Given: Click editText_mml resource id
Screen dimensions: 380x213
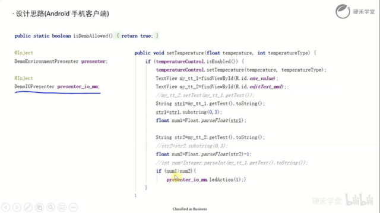Looking at the screenshot, I should tap(266, 87).
